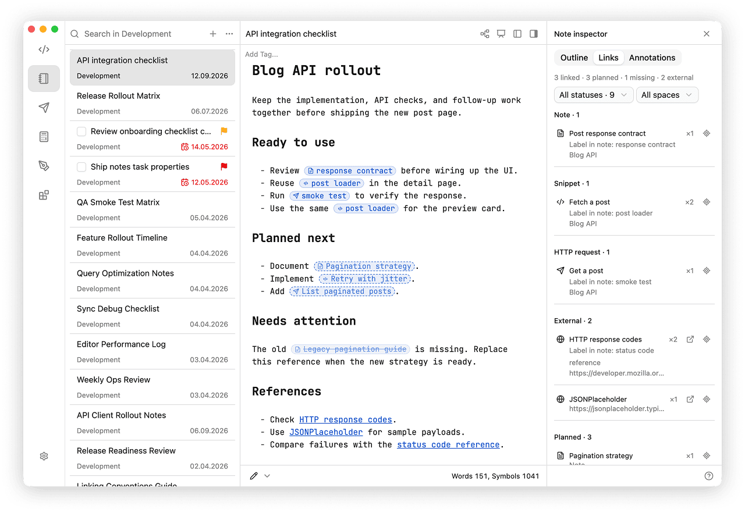
Task: Select the QA Smoke Test Matrix note
Action: 152,209
